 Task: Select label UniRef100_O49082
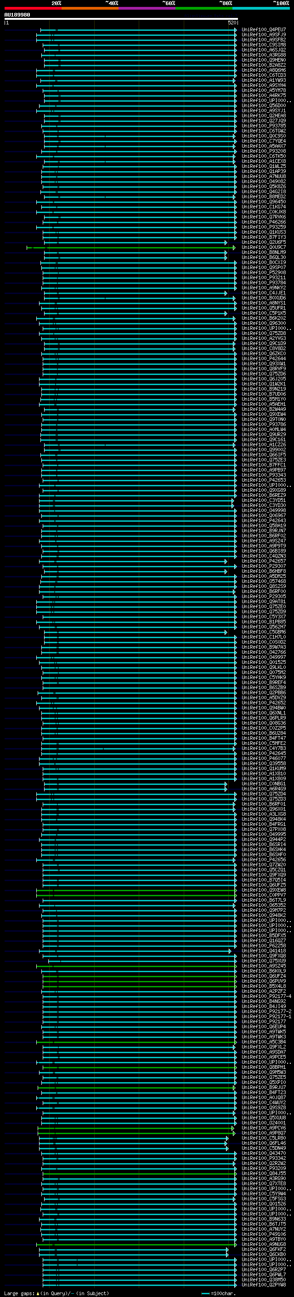264,182
